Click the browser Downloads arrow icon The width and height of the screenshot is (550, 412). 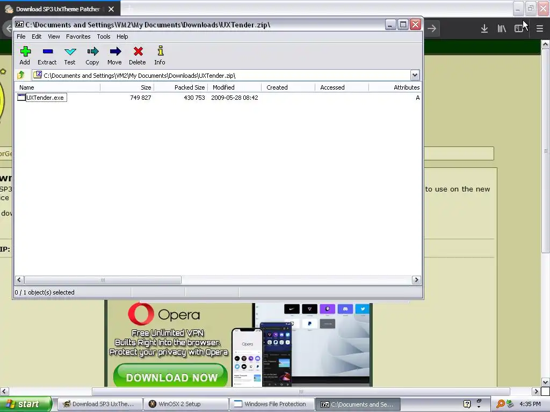click(484, 29)
